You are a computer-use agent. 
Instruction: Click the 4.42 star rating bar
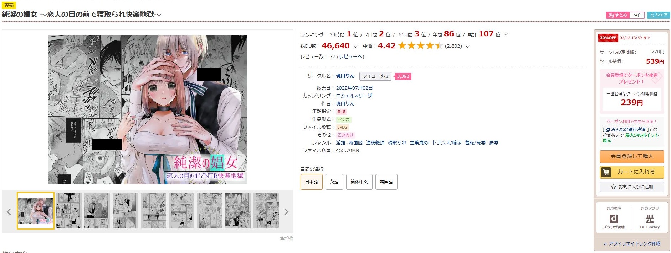[x=420, y=46]
